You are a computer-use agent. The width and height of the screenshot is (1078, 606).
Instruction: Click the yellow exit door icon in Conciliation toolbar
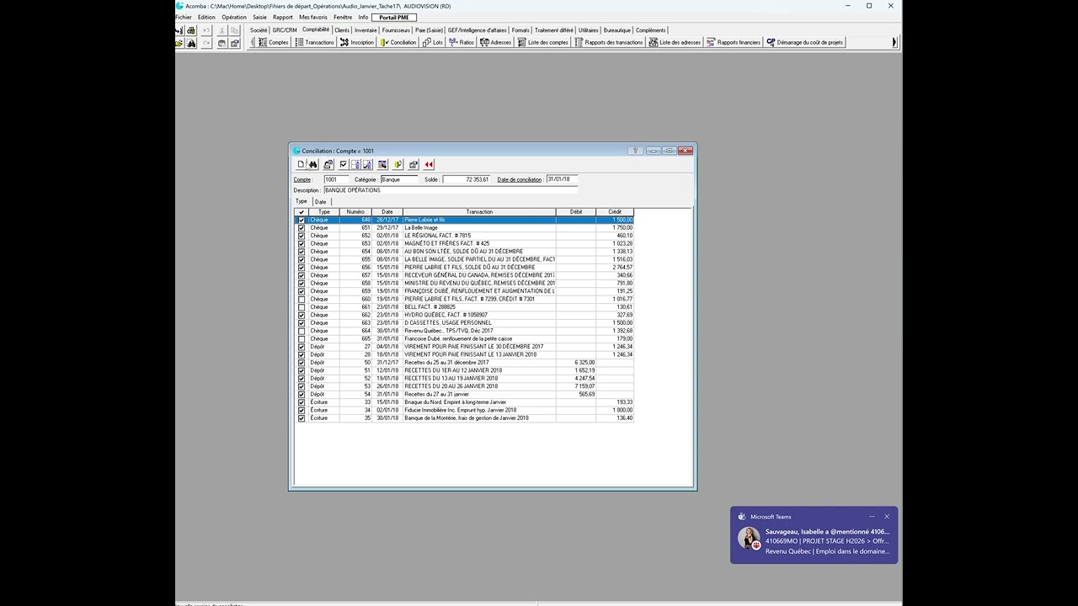pos(398,164)
